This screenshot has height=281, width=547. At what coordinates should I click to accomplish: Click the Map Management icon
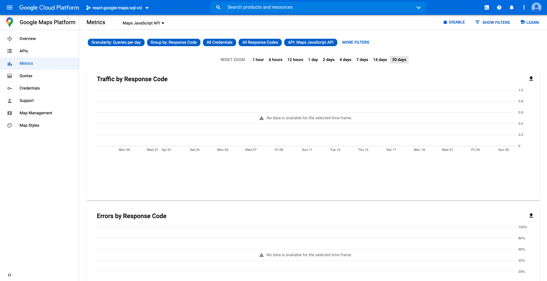click(10, 113)
